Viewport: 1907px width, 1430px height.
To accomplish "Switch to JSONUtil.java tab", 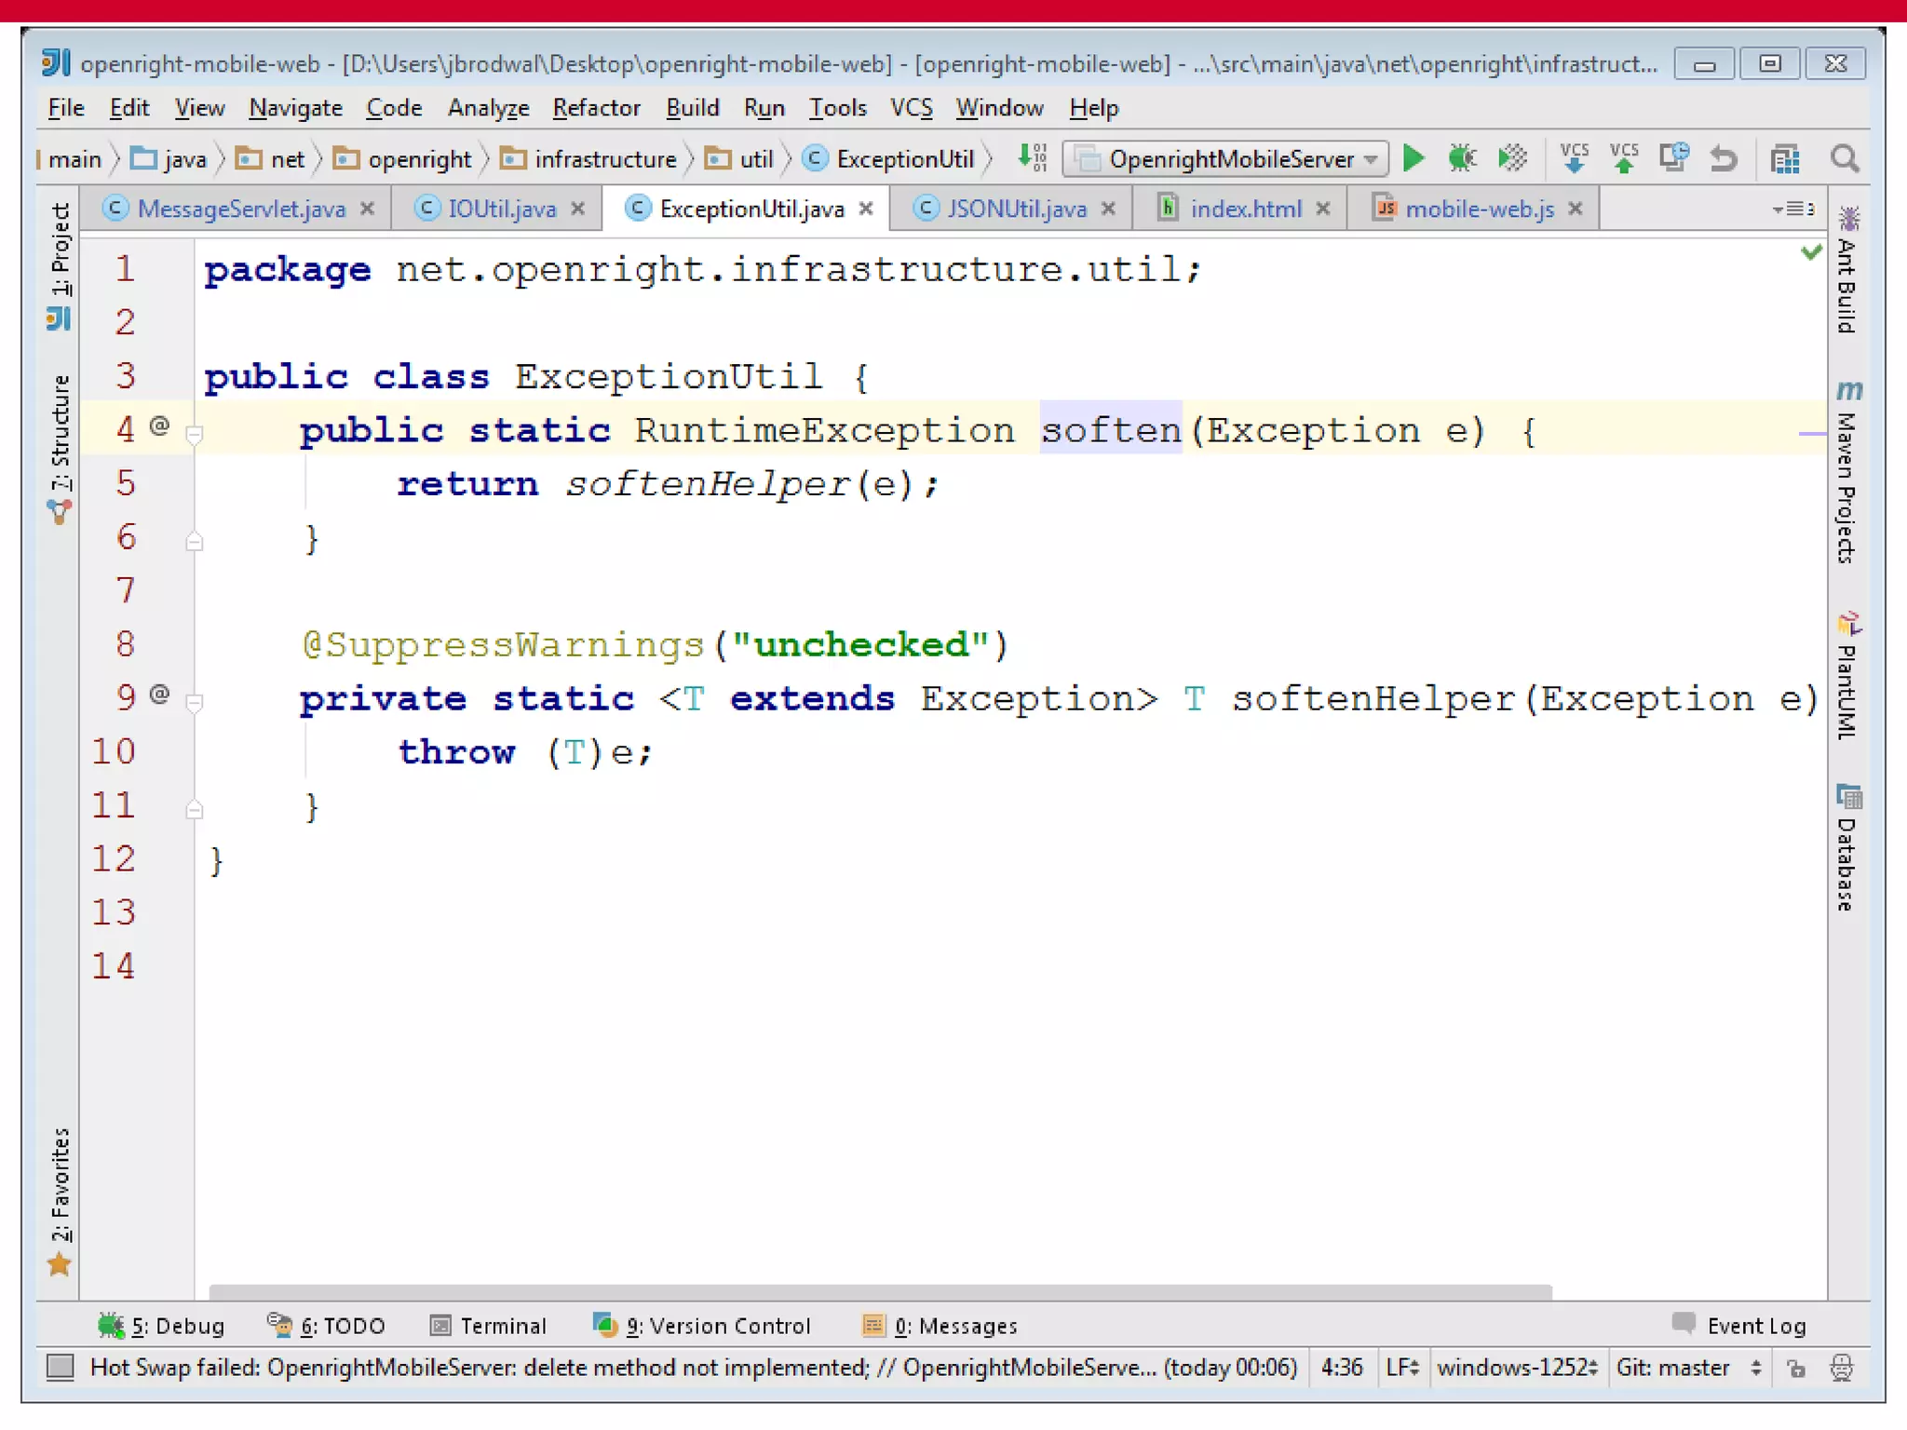I will coord(1016,209).
